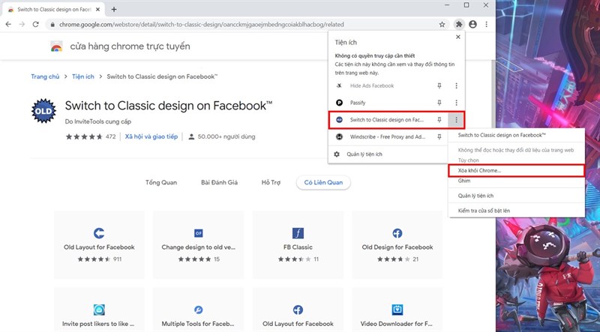Click the Windscribe extension icon
The height and width of the screenshot is (332, 600).
pyautogui.click(x=339, y=136)
